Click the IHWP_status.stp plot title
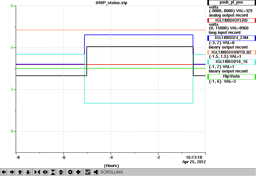Viewport: 256px width, 176px height. point(111,3)
